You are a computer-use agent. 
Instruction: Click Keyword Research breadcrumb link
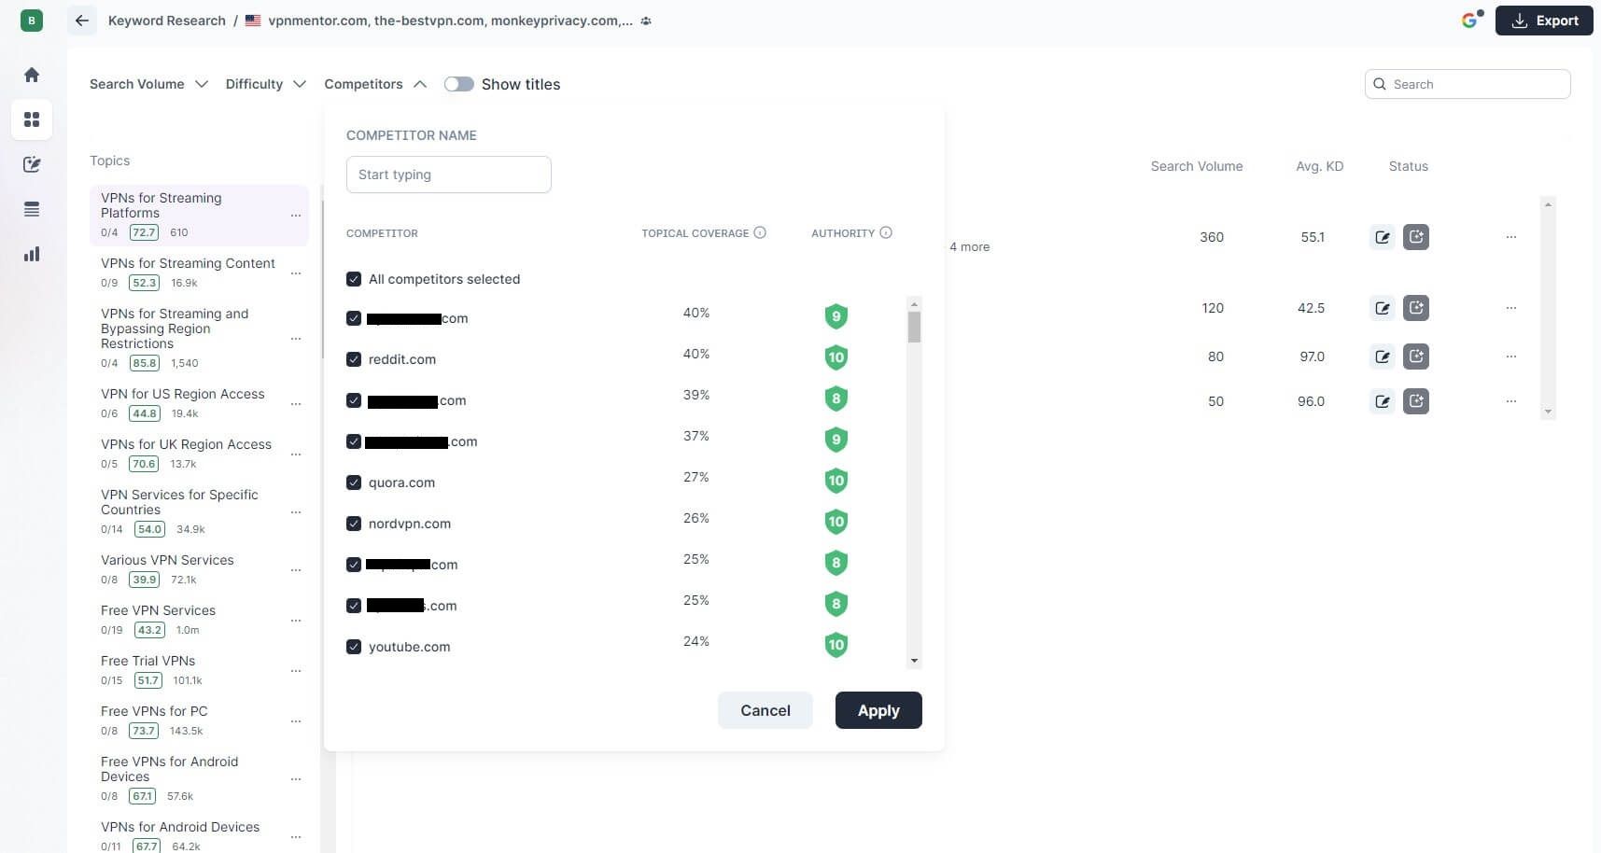tap(167, 21)
